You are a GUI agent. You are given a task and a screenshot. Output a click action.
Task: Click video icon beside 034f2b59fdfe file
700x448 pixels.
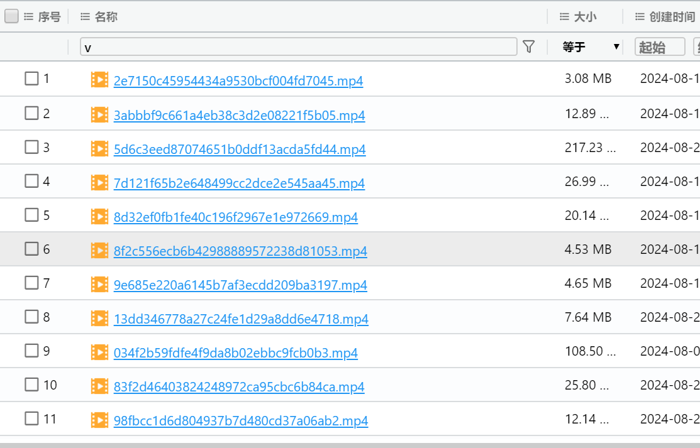tap(99, 352)
